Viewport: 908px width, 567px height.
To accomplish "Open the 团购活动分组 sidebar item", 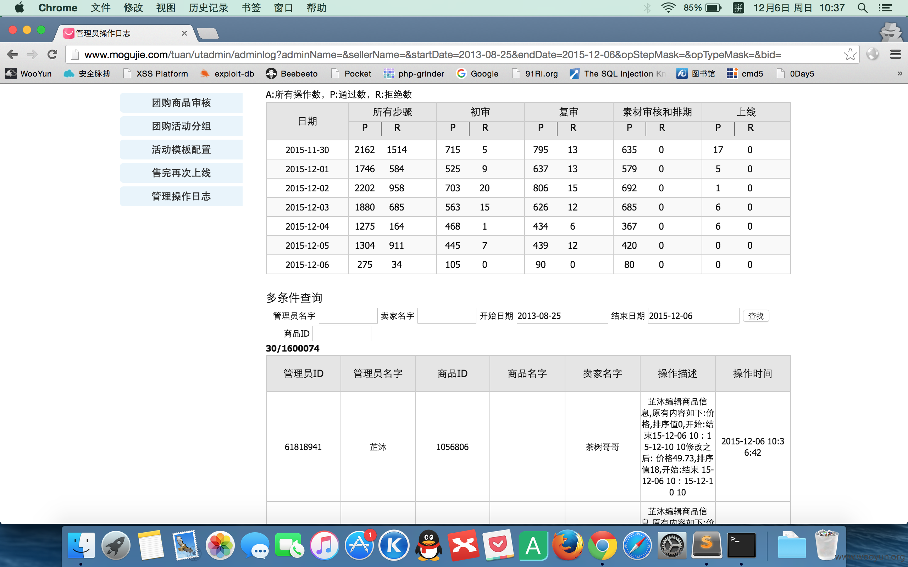I will (181, 127).
